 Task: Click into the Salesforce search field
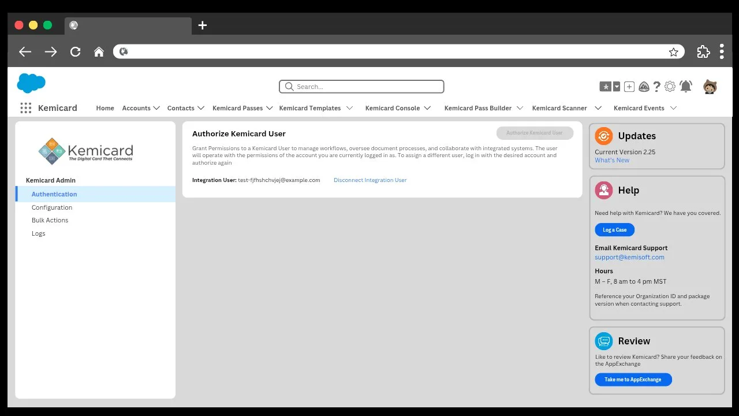click(361, 87)
